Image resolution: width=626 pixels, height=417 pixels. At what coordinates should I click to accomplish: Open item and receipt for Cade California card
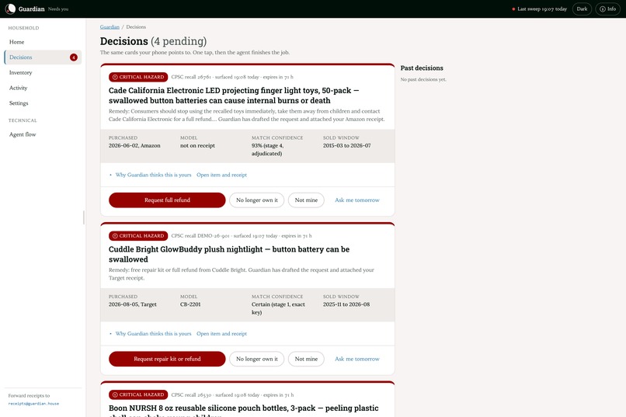coord(221,175)
